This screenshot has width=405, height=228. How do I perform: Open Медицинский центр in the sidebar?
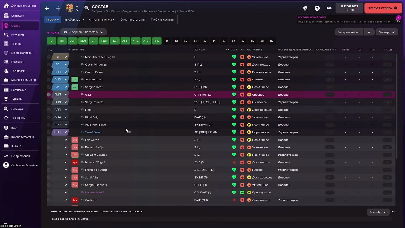tap(23, 80)
